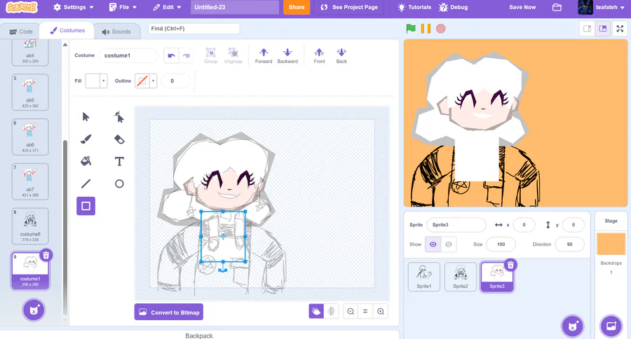The width and height of the screenshot is (631, 339).
Task: Click the red stop sign
Action: pyautogui.click(x=441, y=29)
